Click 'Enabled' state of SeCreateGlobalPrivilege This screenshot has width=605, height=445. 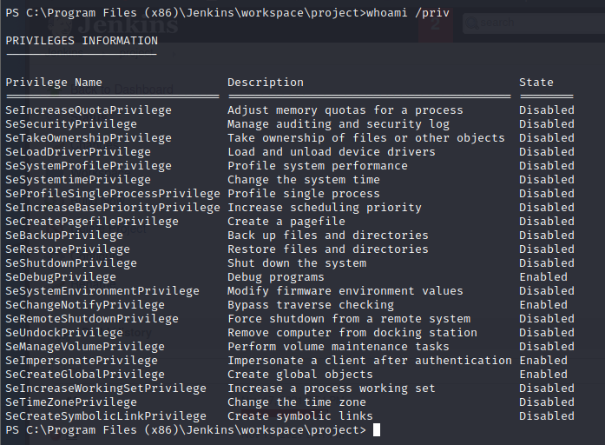[x=543, y=375]
